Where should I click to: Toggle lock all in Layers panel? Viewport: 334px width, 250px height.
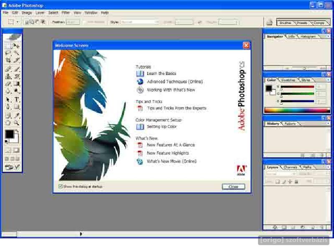pos(296,182)
